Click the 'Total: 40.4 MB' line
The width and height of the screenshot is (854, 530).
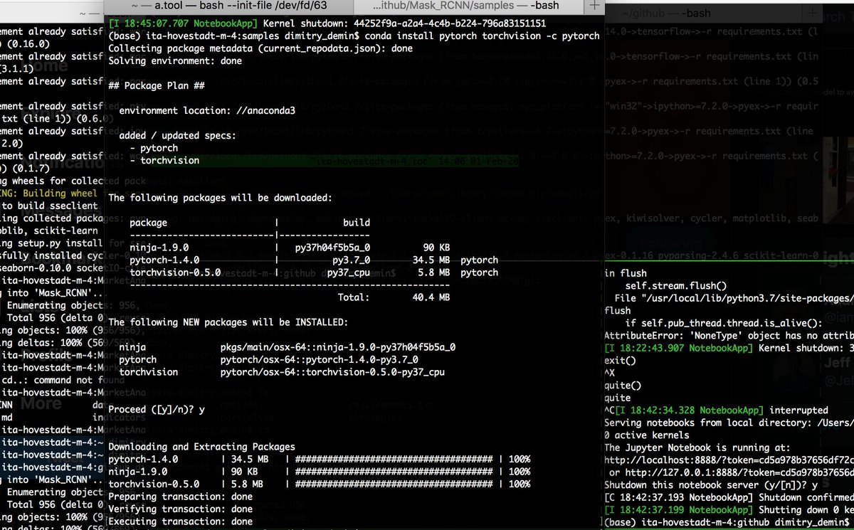[394, 297]
